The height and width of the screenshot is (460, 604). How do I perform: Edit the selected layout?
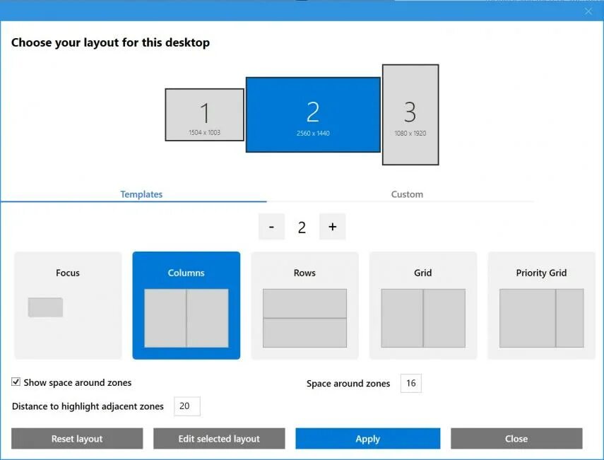coord(219,438)
